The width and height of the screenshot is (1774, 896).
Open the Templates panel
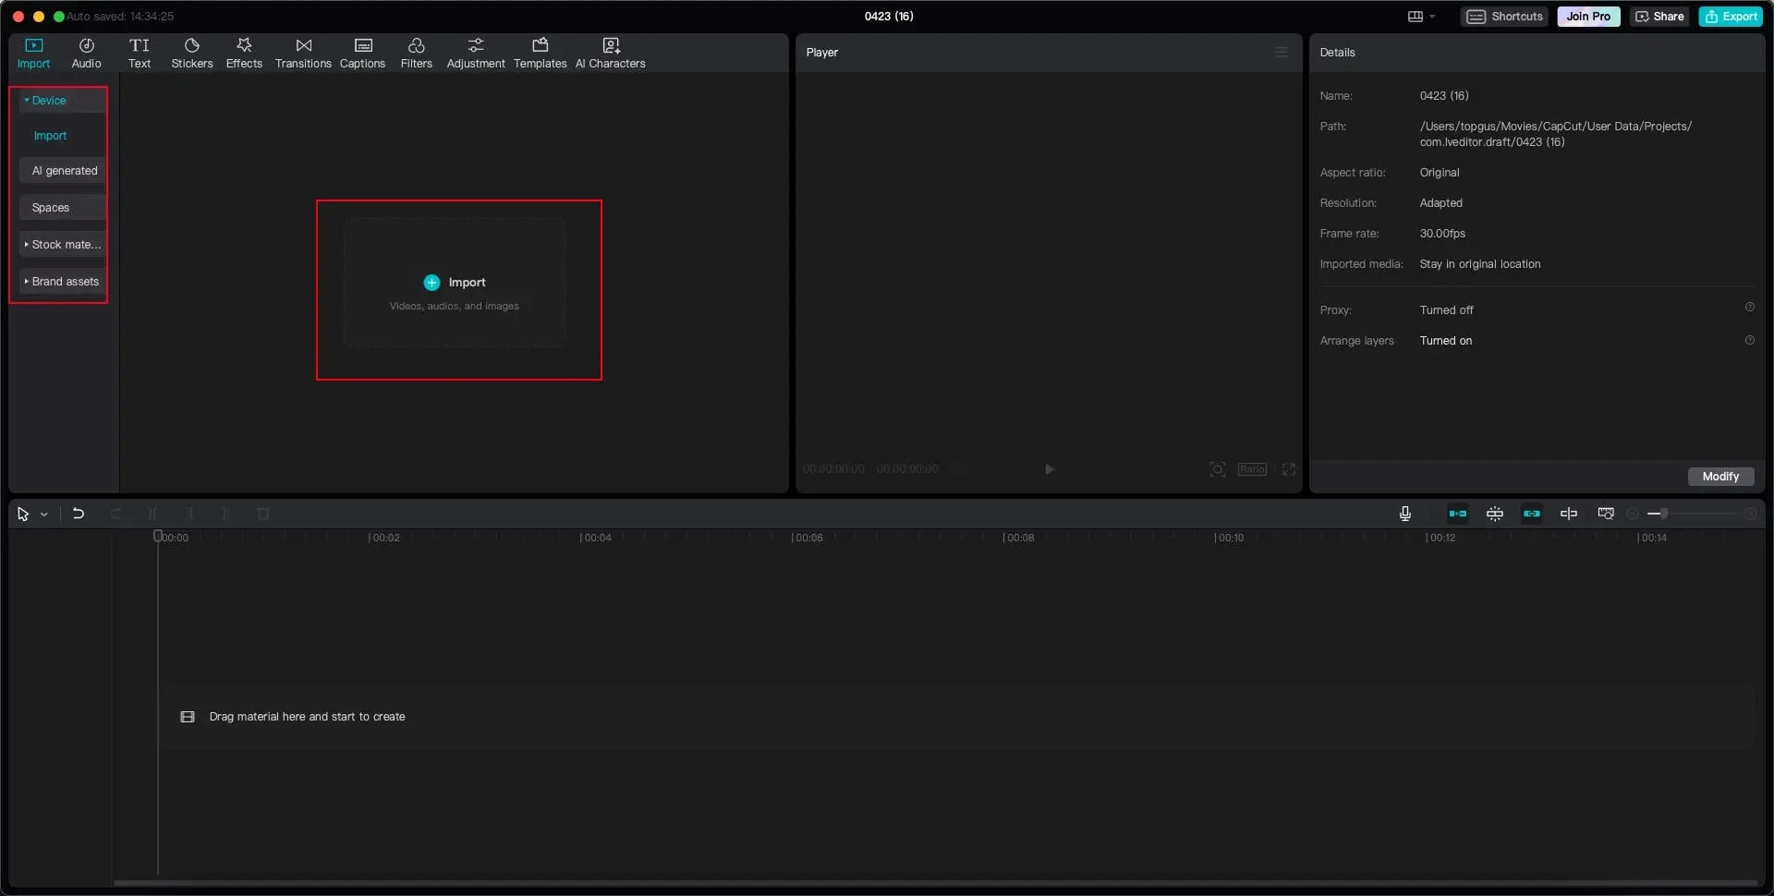[541, 54]
